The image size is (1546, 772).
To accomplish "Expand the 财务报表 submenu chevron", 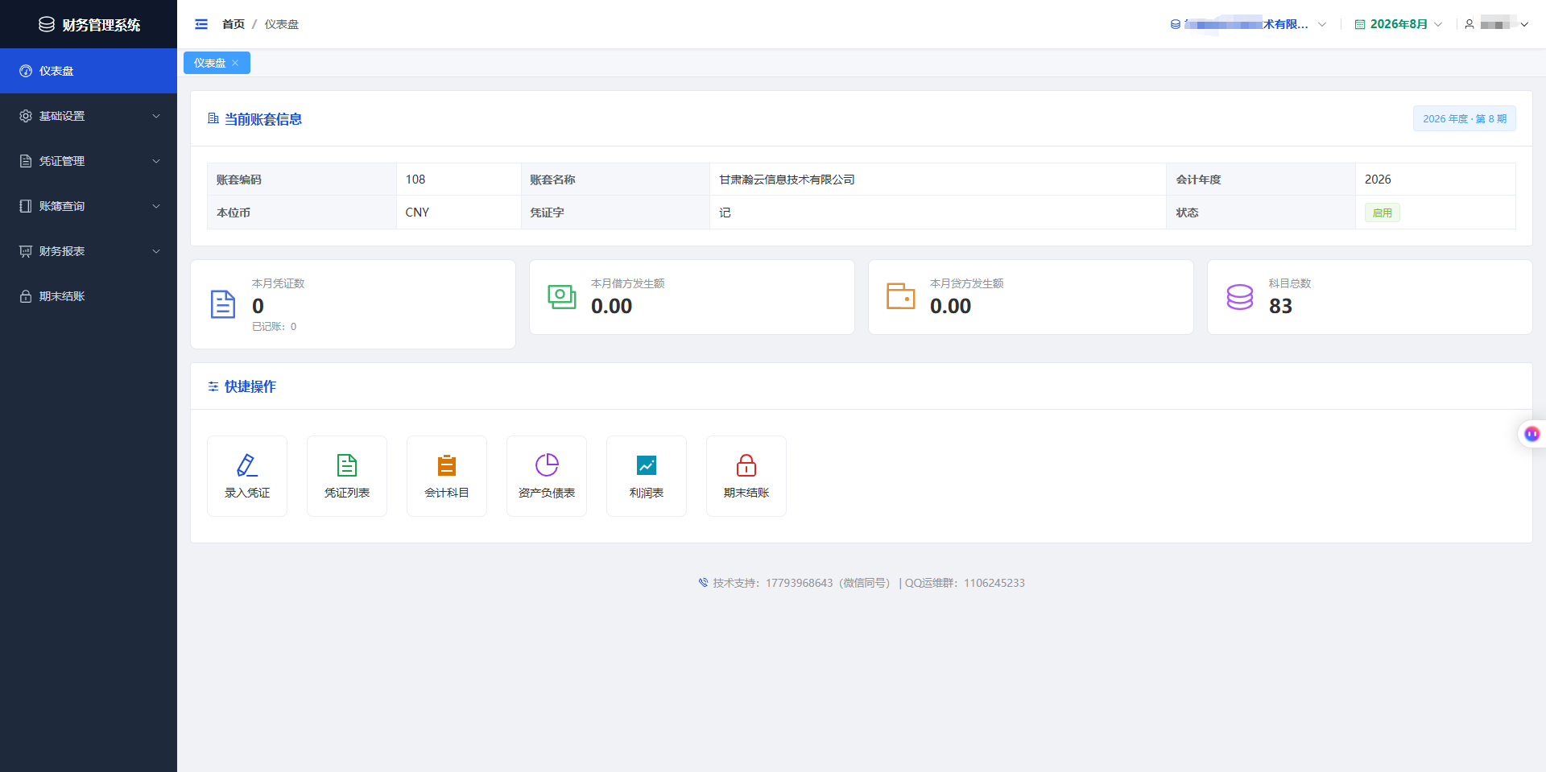I will (x=156, y=251).
